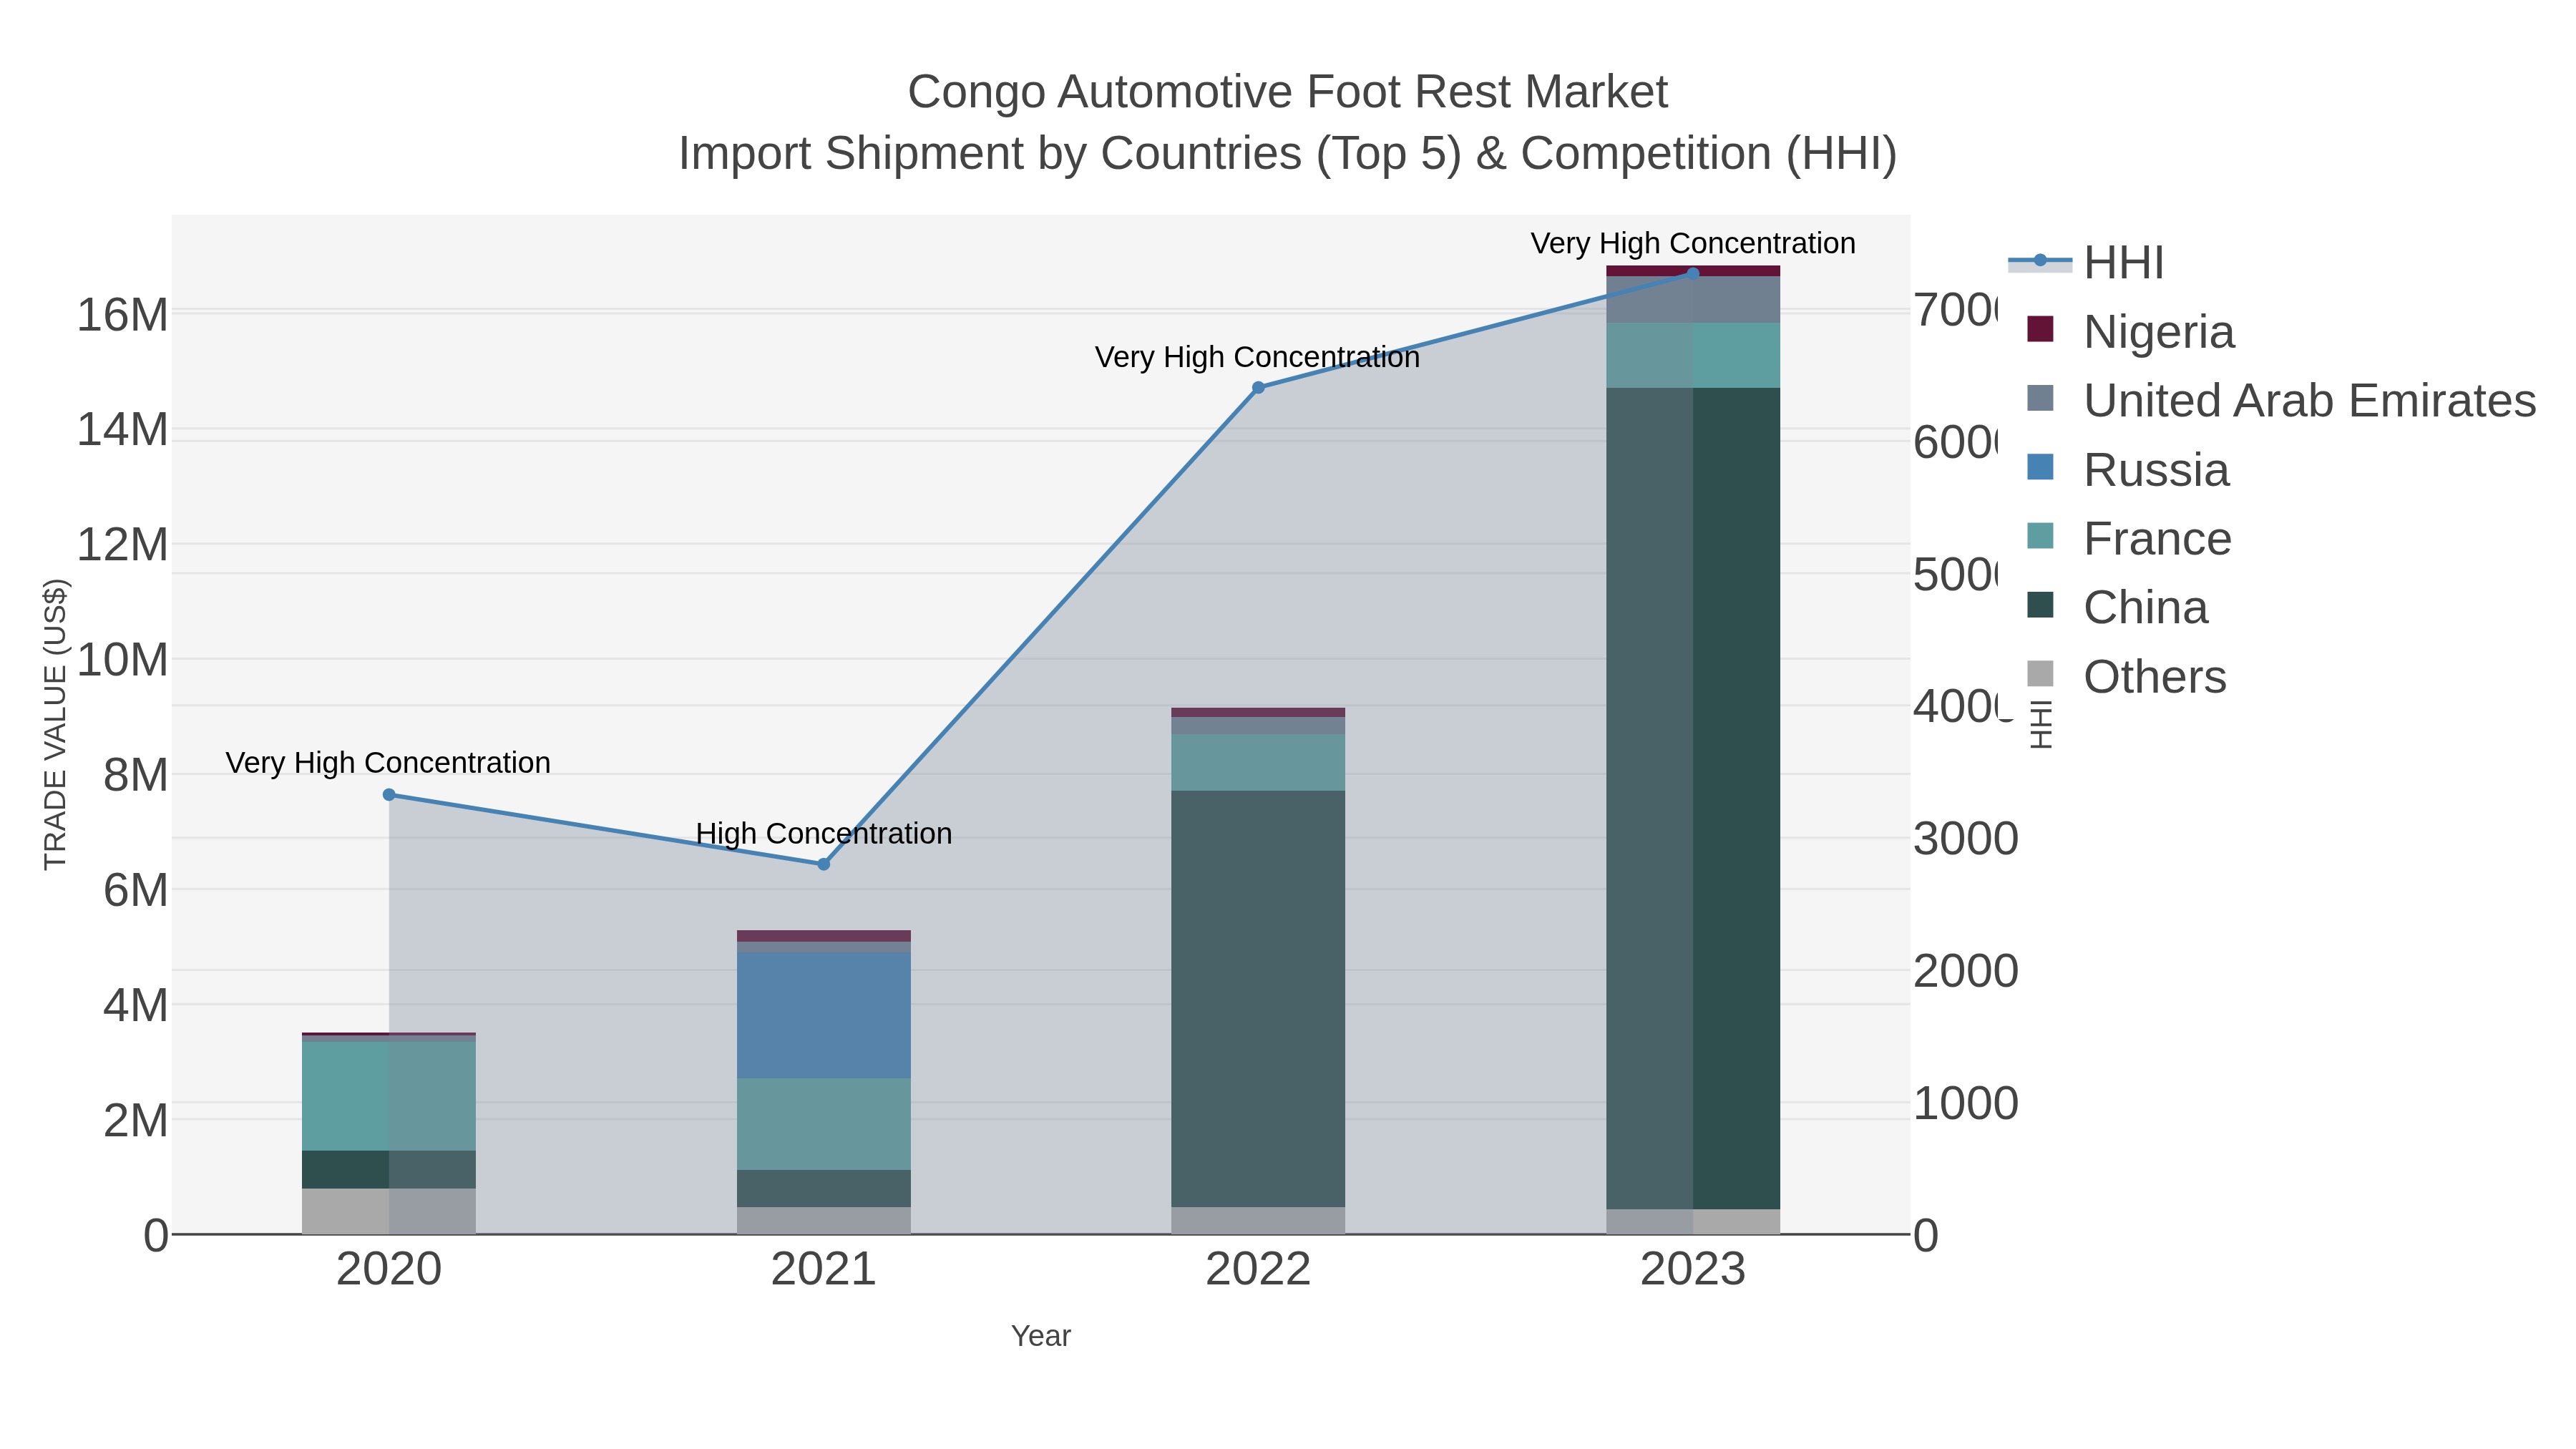
Task: Click the 2021 x-axis tick label
Action: click(824, 1270)
